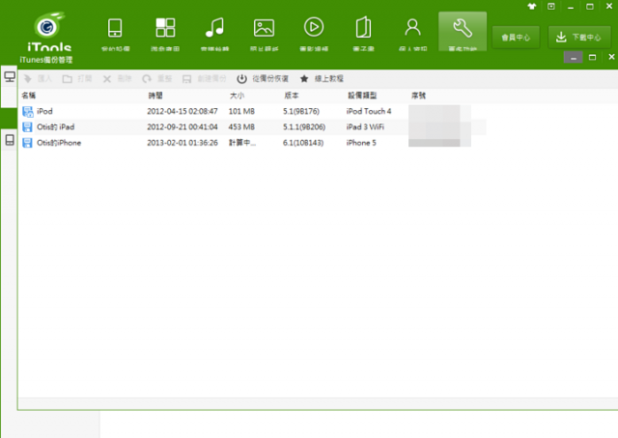
Task: Click the time 2012-09-21 00:41:04
Action: click(x=183, y=127)
